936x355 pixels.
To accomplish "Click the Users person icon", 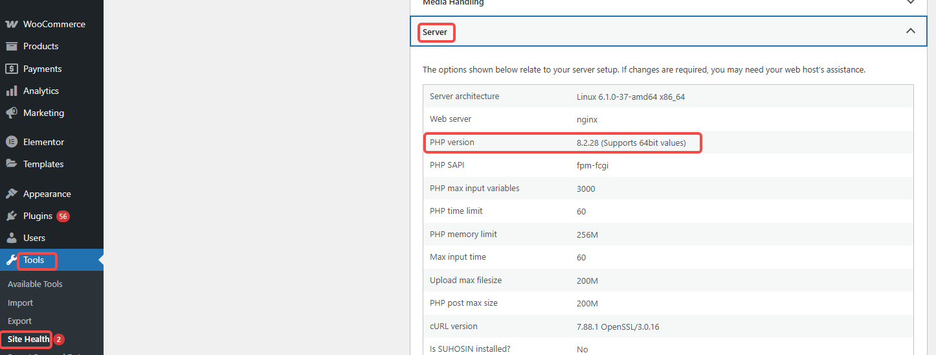I will (x=11, y=238).
